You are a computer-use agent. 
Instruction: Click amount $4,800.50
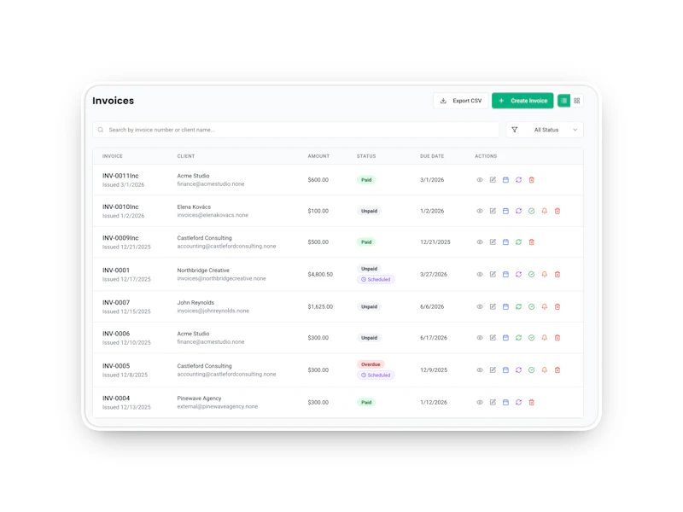pos(320,274)
